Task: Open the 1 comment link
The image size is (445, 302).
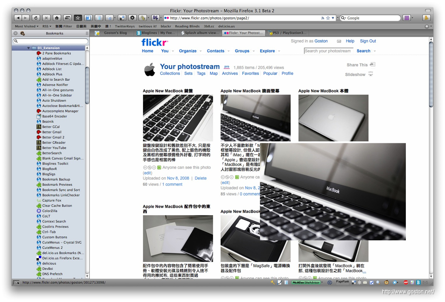Action: coord(172,185)
